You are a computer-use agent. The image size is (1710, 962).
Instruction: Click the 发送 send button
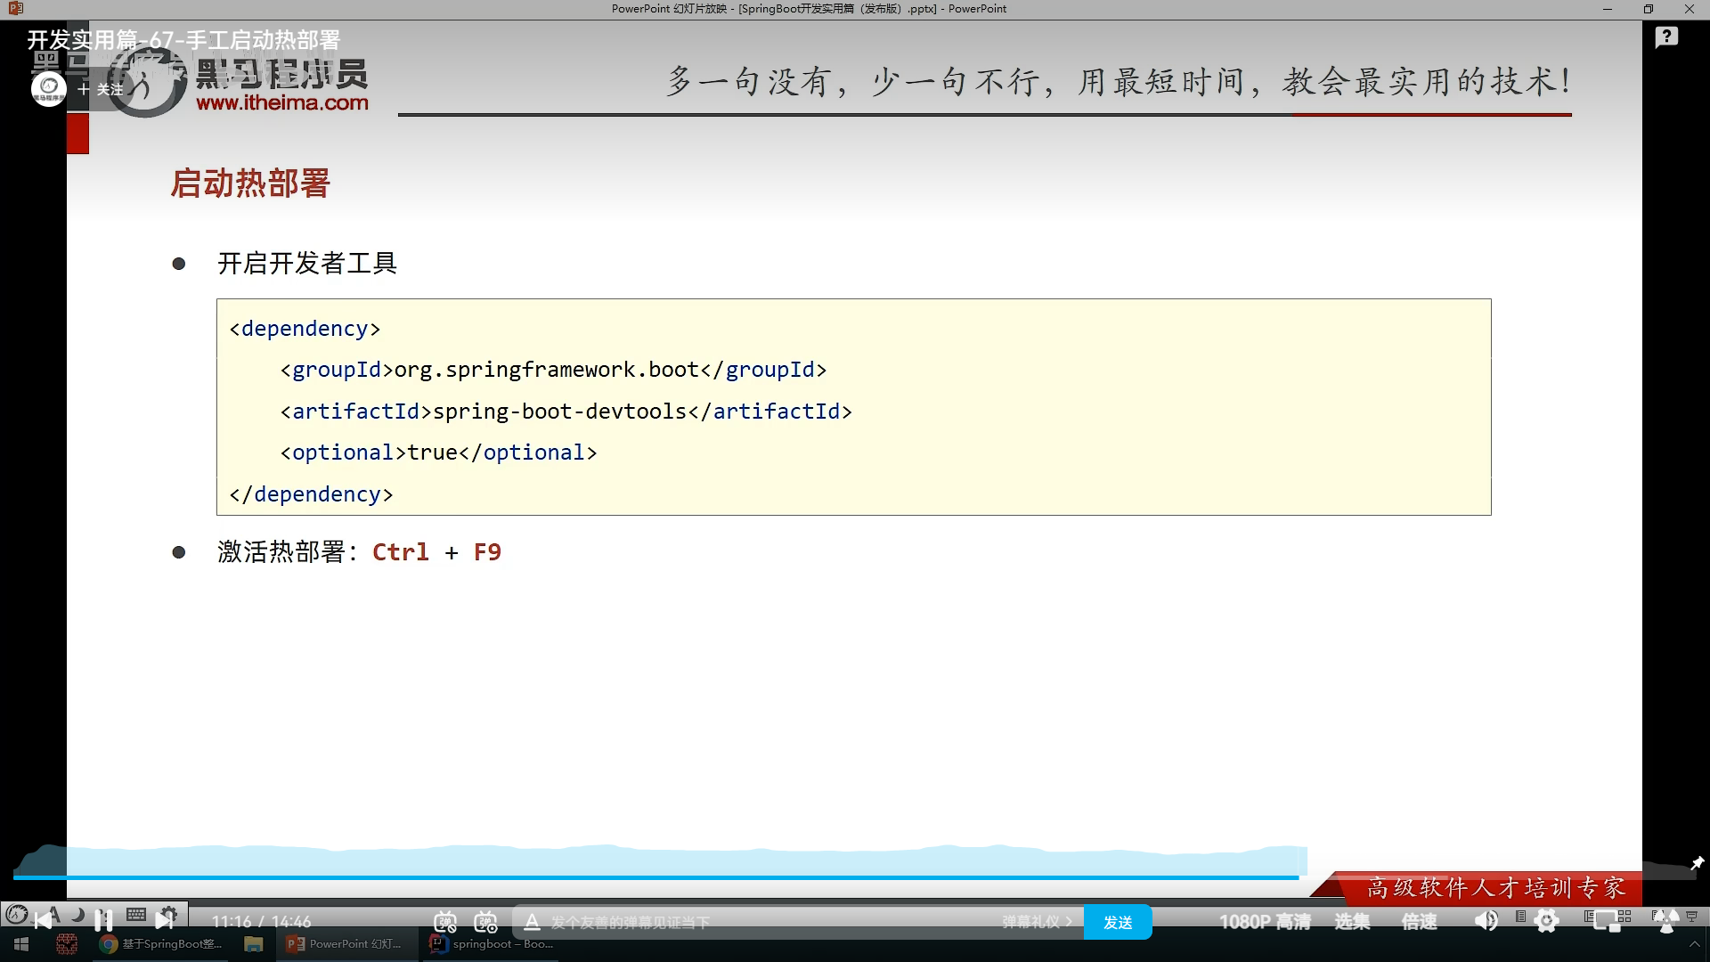click(x=1118, y=922)
